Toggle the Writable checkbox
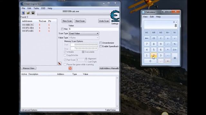The image size is (206, 115). click(x=65, y=52)
